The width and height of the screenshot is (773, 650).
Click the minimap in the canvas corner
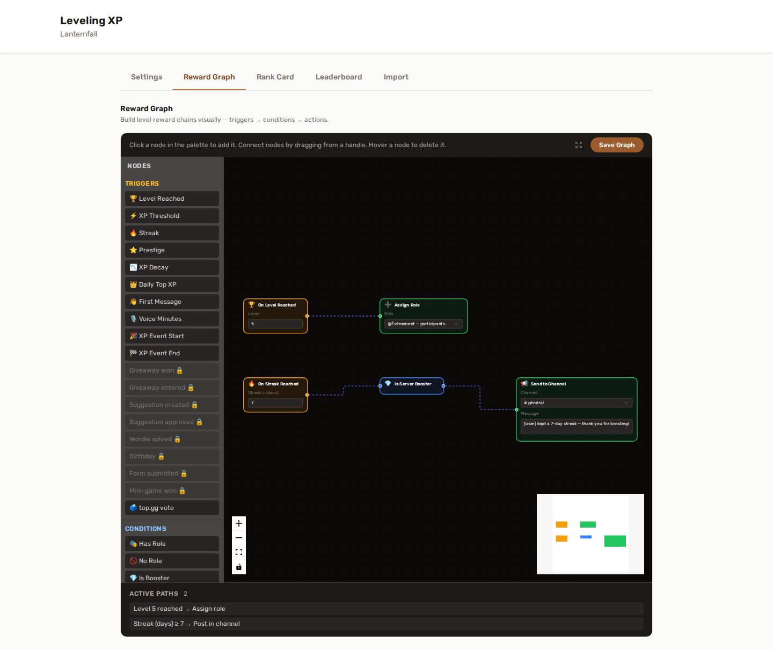tap(590, 534)
